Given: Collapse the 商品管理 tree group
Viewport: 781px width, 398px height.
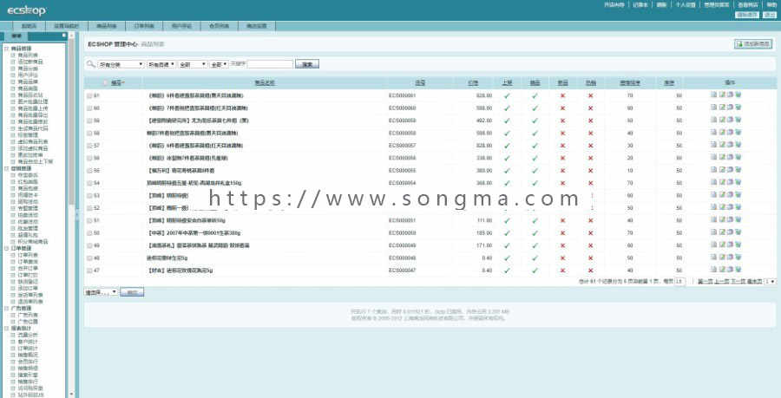Looking at the screenshot, I should coord(6,49).
